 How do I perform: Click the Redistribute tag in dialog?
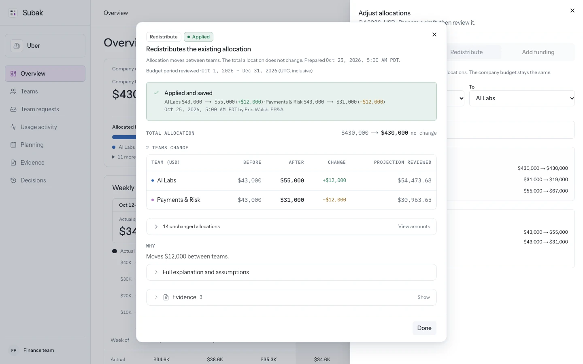click(164, 37)
